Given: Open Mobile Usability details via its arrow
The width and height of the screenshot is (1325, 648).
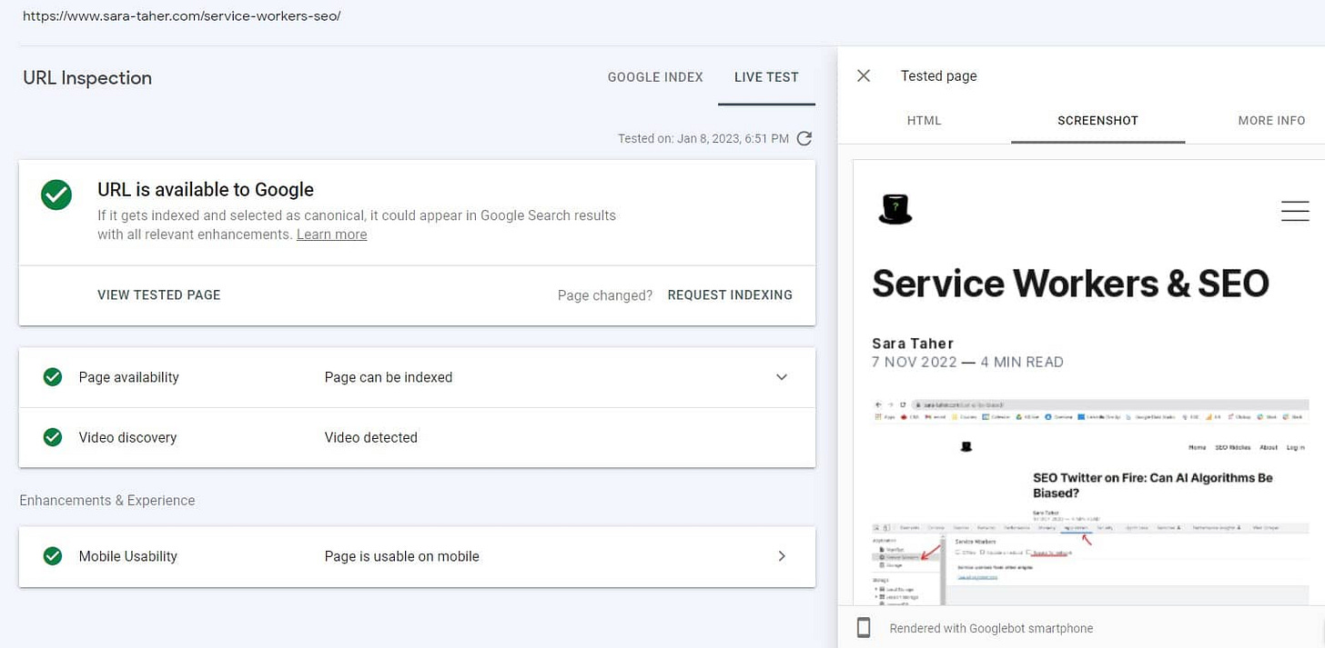Looking at the screenshot, I should (781, 555).
